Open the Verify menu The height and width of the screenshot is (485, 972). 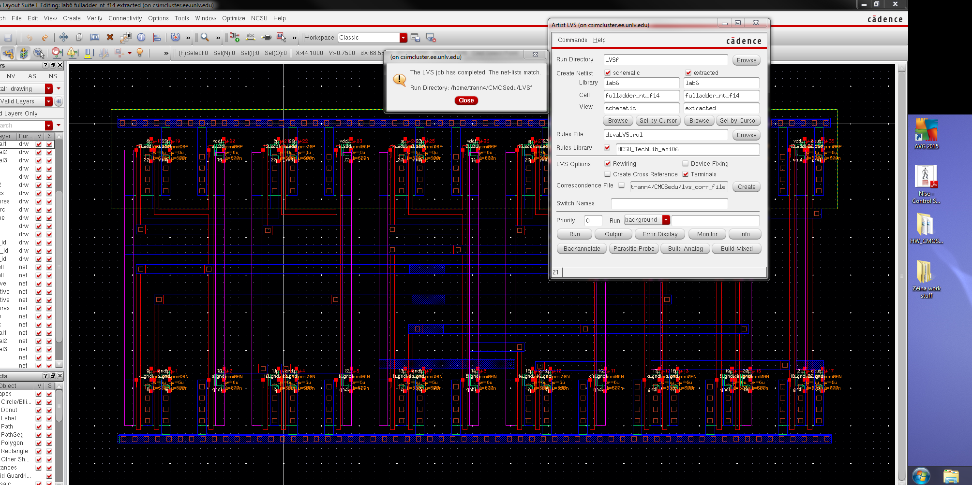[x=94, y=18]
